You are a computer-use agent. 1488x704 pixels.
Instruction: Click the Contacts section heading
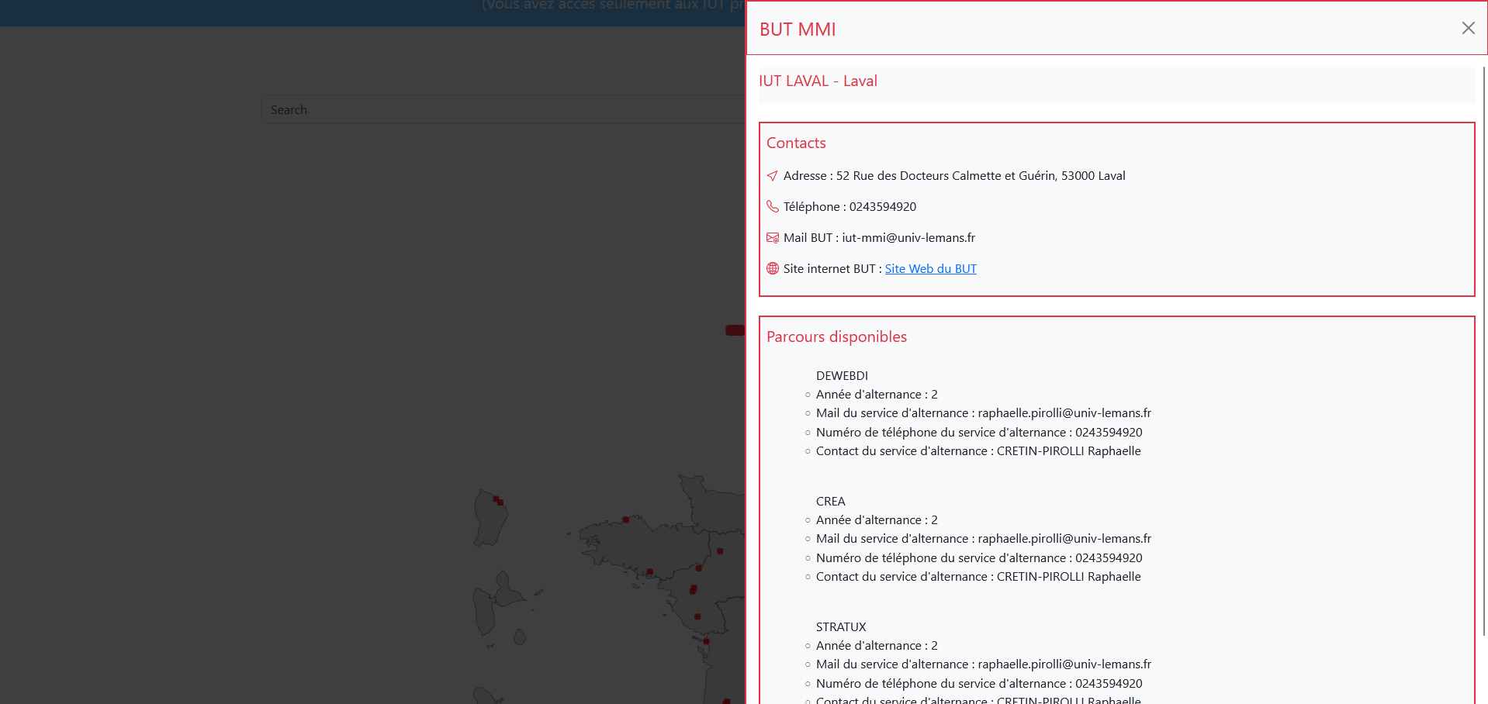coord(796,143)
